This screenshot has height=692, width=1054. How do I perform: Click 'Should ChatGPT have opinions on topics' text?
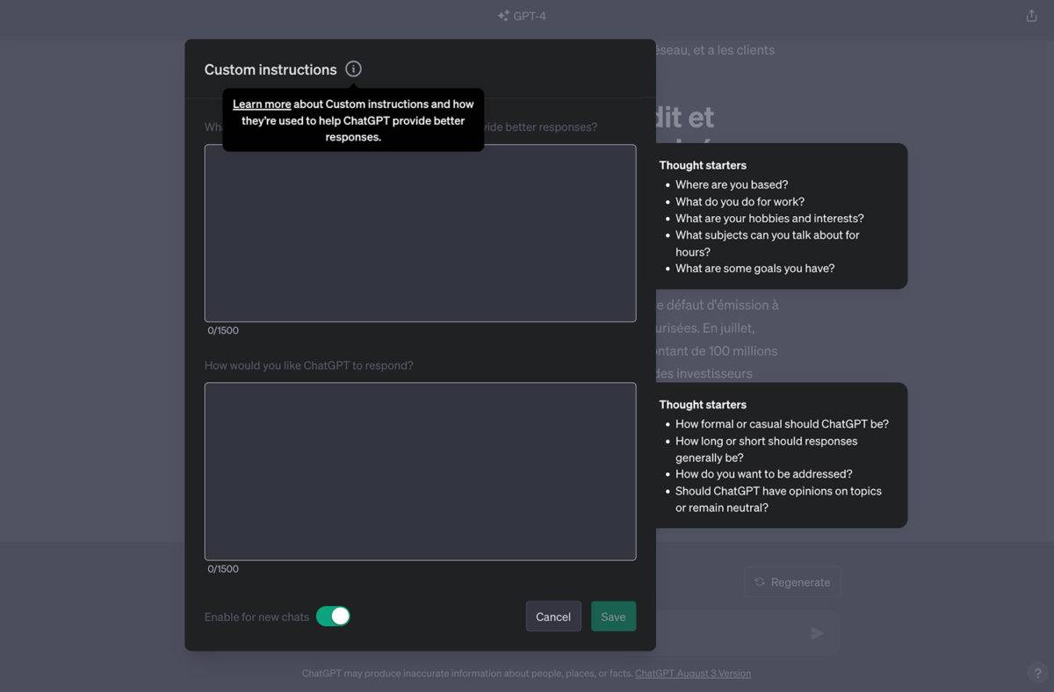(778, 491)
